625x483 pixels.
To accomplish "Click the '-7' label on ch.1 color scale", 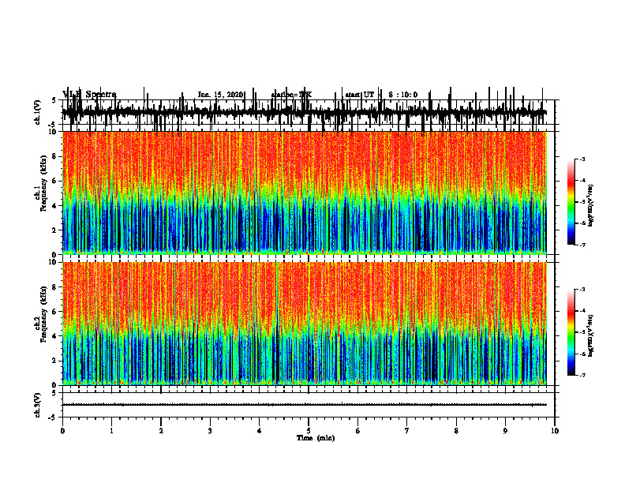I will point(582,245).
